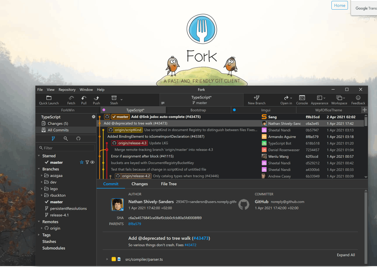Open parent commit link 8f8a579
This screenshot has height=267, width=377.
click(x=135, y=224)
